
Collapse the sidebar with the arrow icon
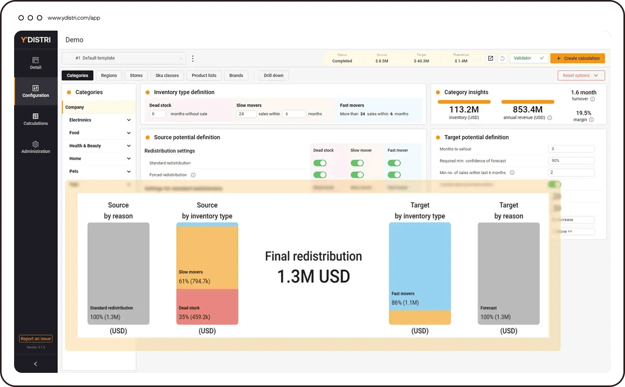point(35,364)
